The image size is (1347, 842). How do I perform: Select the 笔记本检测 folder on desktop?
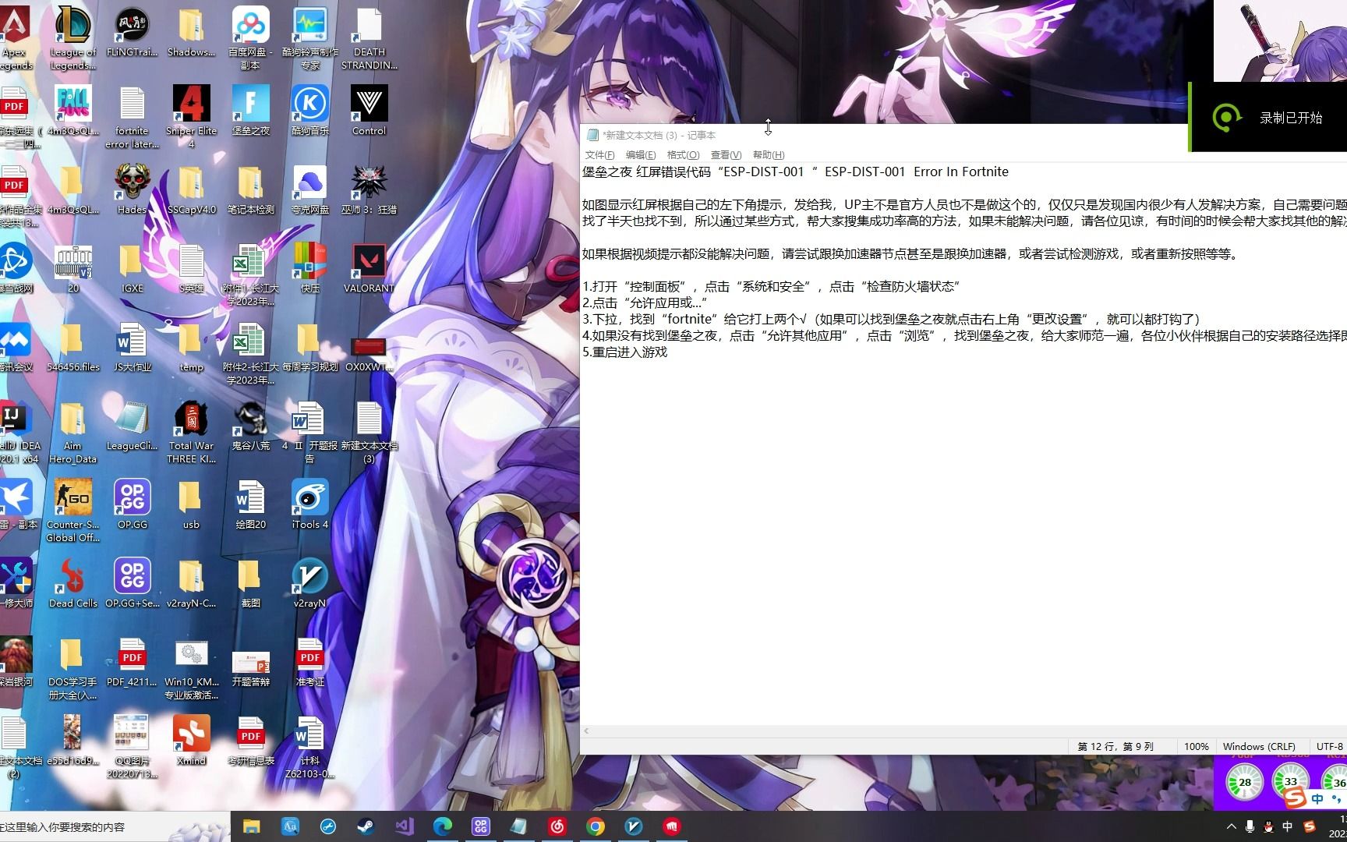250,189
